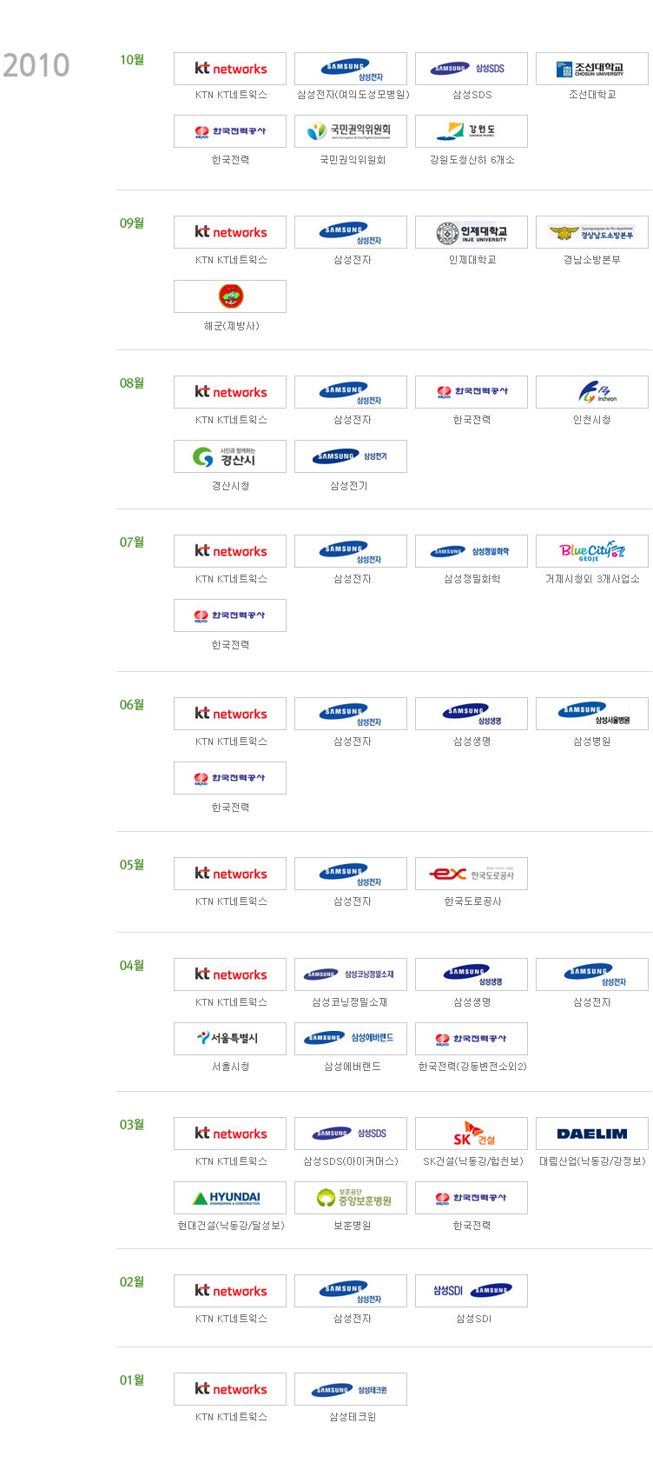
Task: Click caption text 한국전력(강동변전소외2)
Action: point(472,1067)
